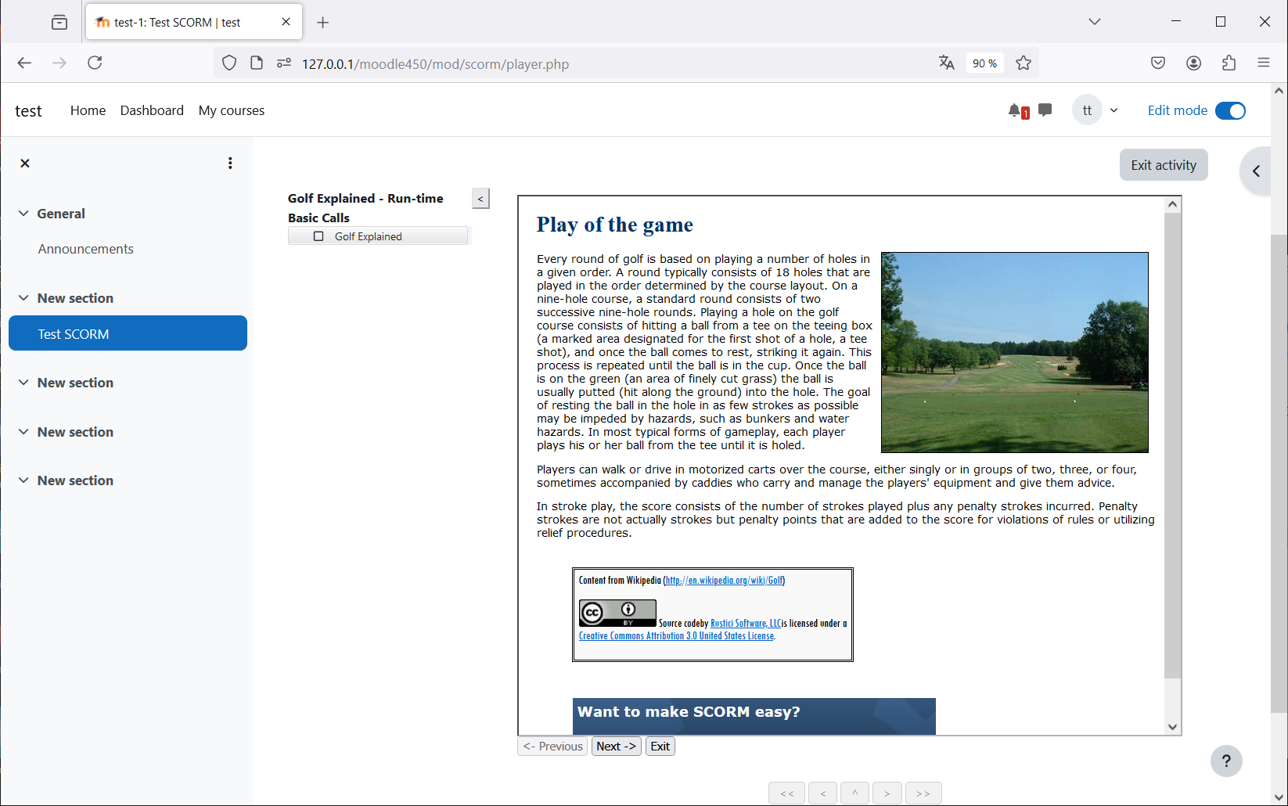Open the Wikipedia Golf link
This screenshot has height=806, width=1288.
(724, 581)
